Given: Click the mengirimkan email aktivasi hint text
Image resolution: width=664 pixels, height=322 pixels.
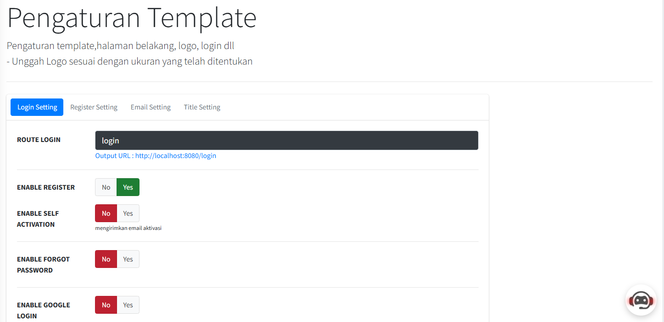Looking at the screenshot, I should [128, 228].
